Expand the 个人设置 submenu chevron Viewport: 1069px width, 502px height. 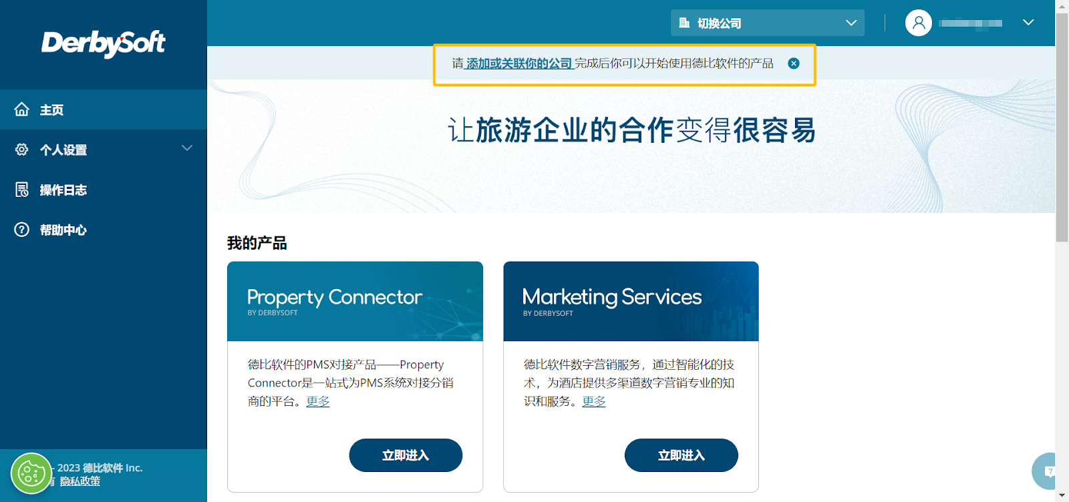tap(187, 148)
